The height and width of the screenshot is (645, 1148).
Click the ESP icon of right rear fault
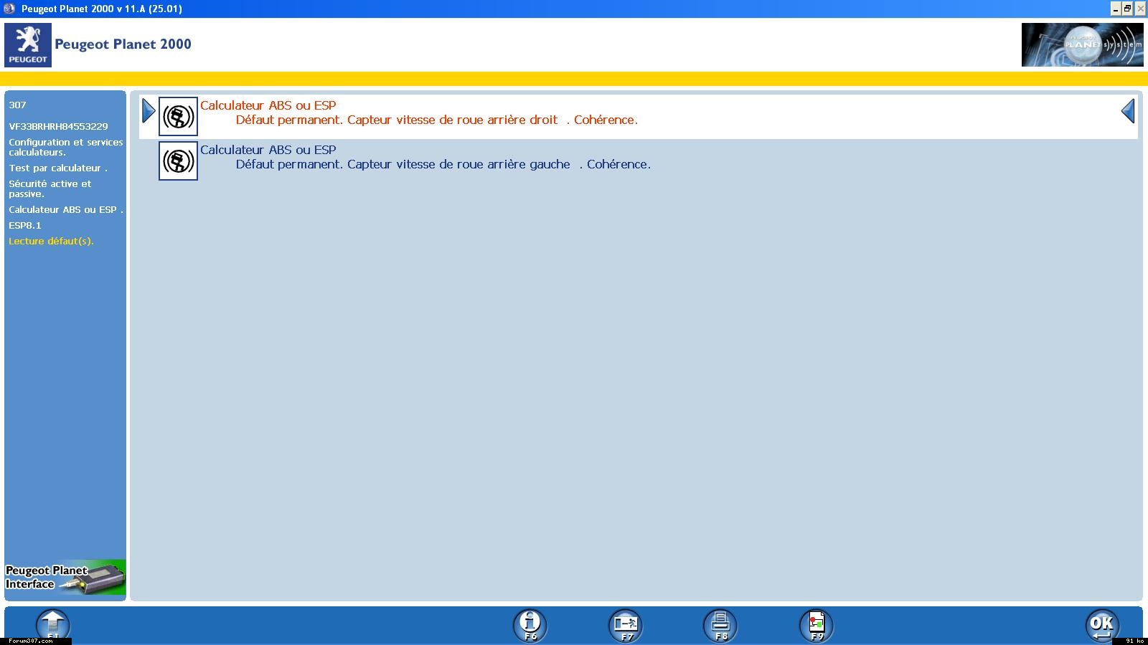(178, 116)
